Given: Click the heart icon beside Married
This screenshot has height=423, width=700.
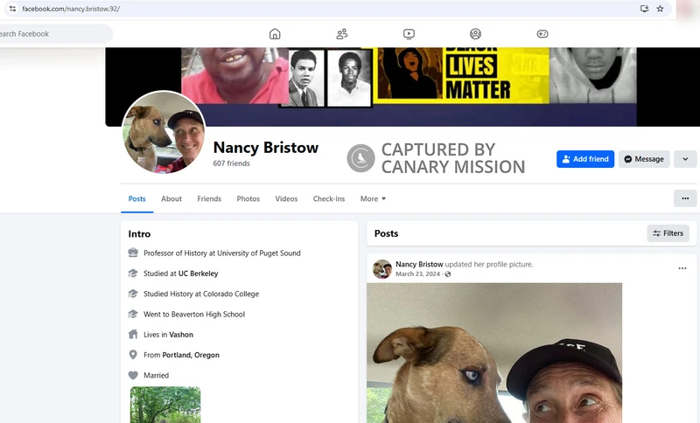Looking at the screenshot, I should click(133, 375).
